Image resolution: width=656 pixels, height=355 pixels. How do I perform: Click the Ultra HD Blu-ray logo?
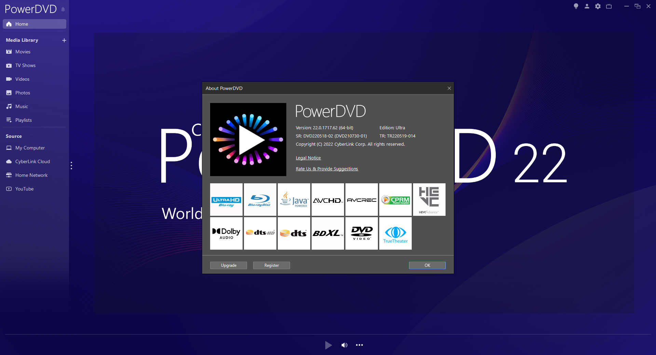point(226,200)
